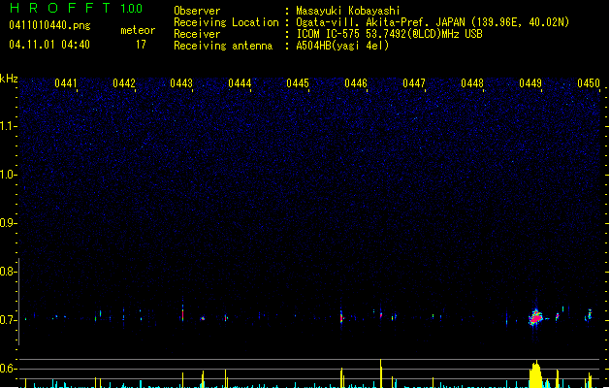Click the meteor count value 17
This screenshot has height=388, width=610.
tap(141, 45)
